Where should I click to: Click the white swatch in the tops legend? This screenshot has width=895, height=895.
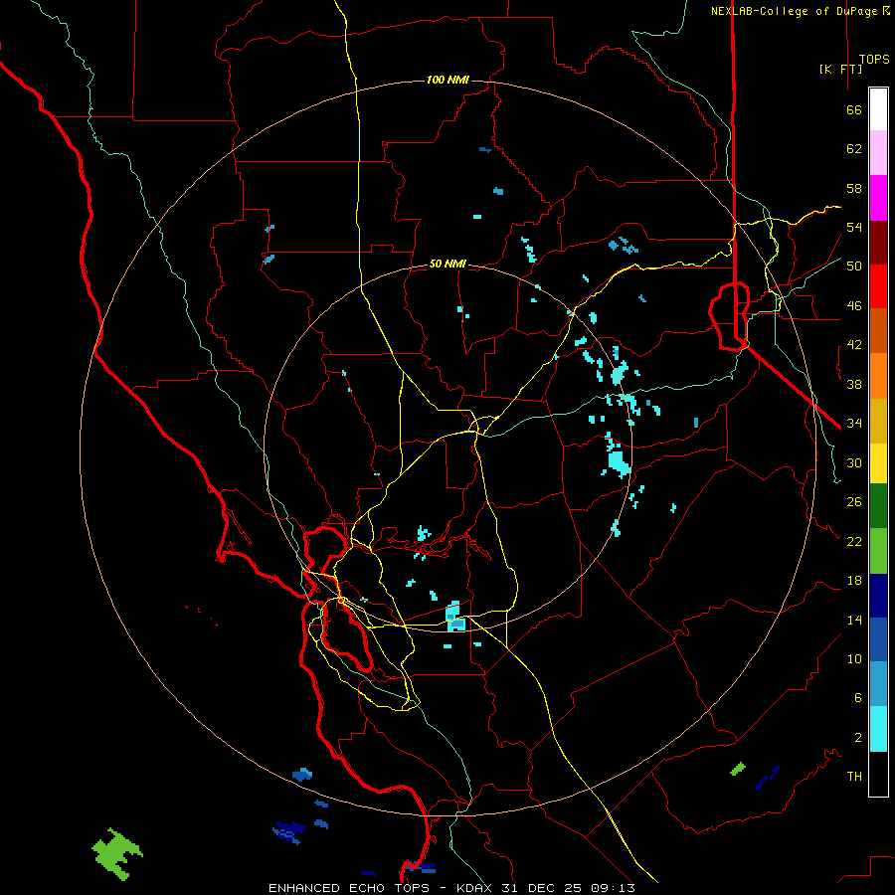(x=878, y=109)
